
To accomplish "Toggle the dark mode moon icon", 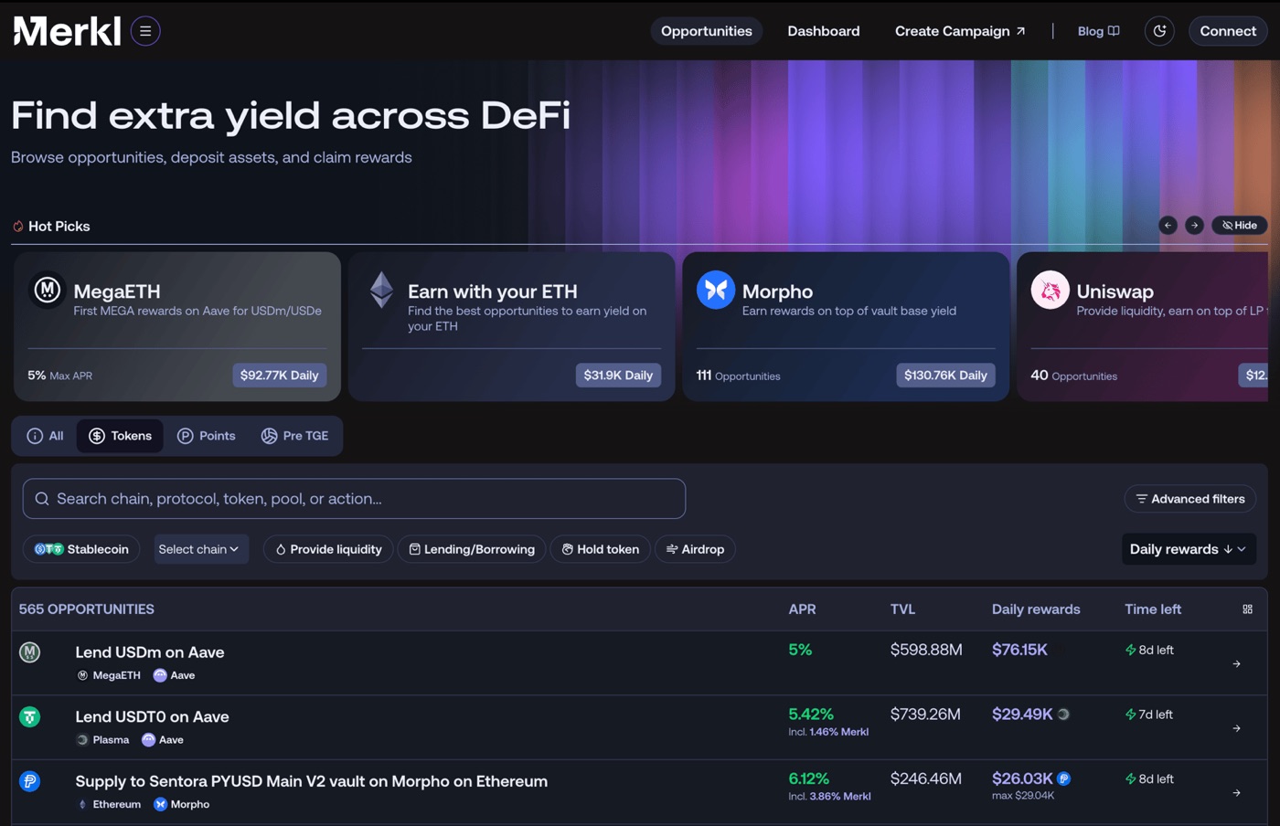I will pos(1159,31).
